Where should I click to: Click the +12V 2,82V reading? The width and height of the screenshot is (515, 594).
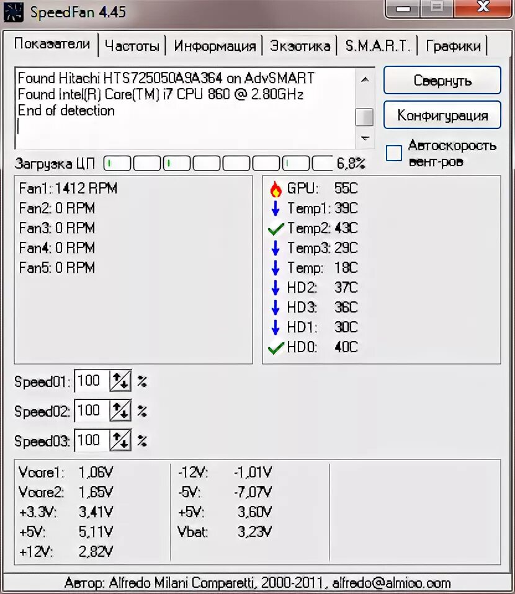pos(66,552)
